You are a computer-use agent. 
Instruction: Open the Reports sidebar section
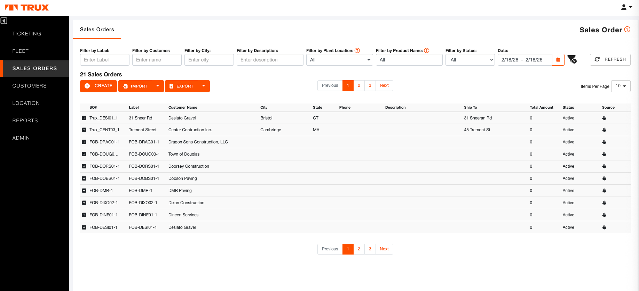(x=25, y=120)
